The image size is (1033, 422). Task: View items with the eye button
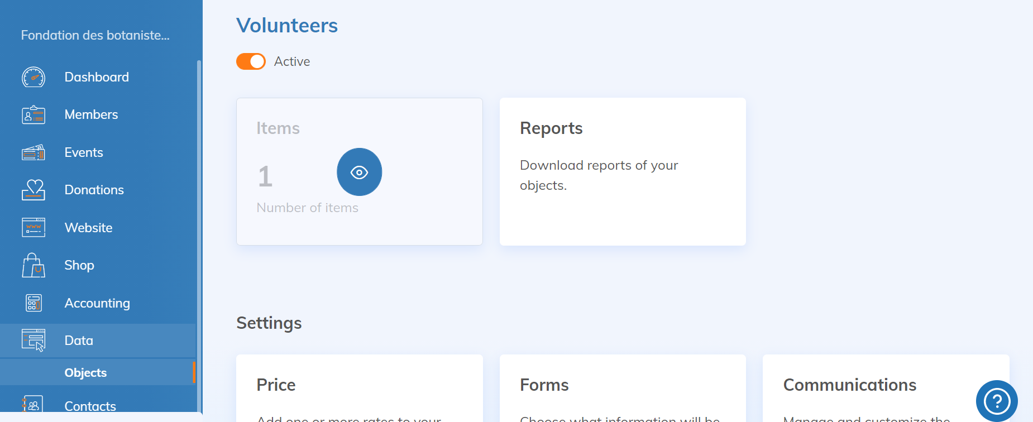point(359,172)
